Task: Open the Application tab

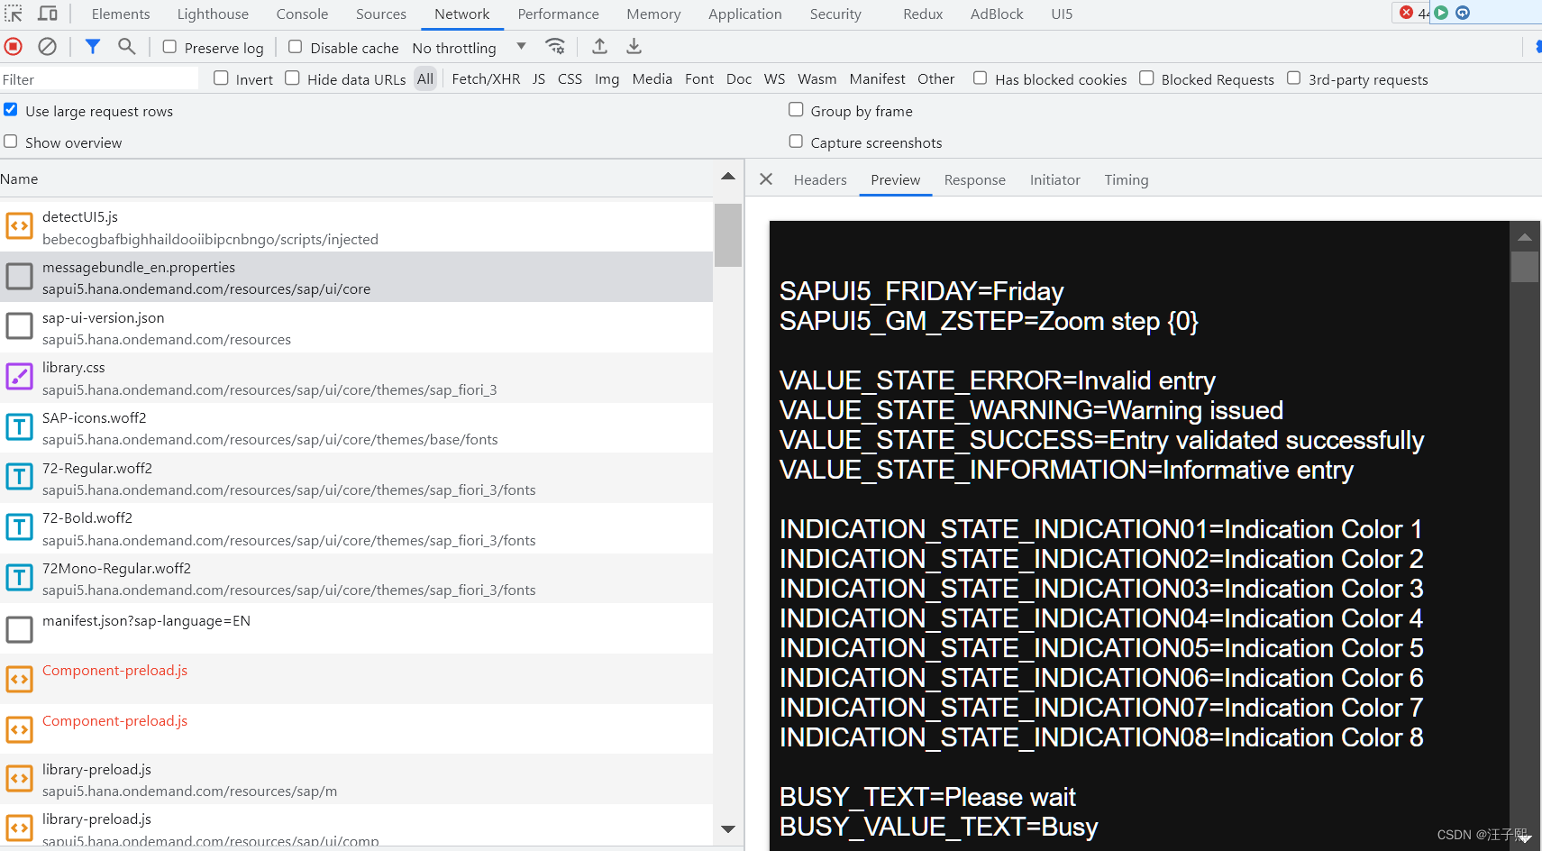Action: coord(745,14)
